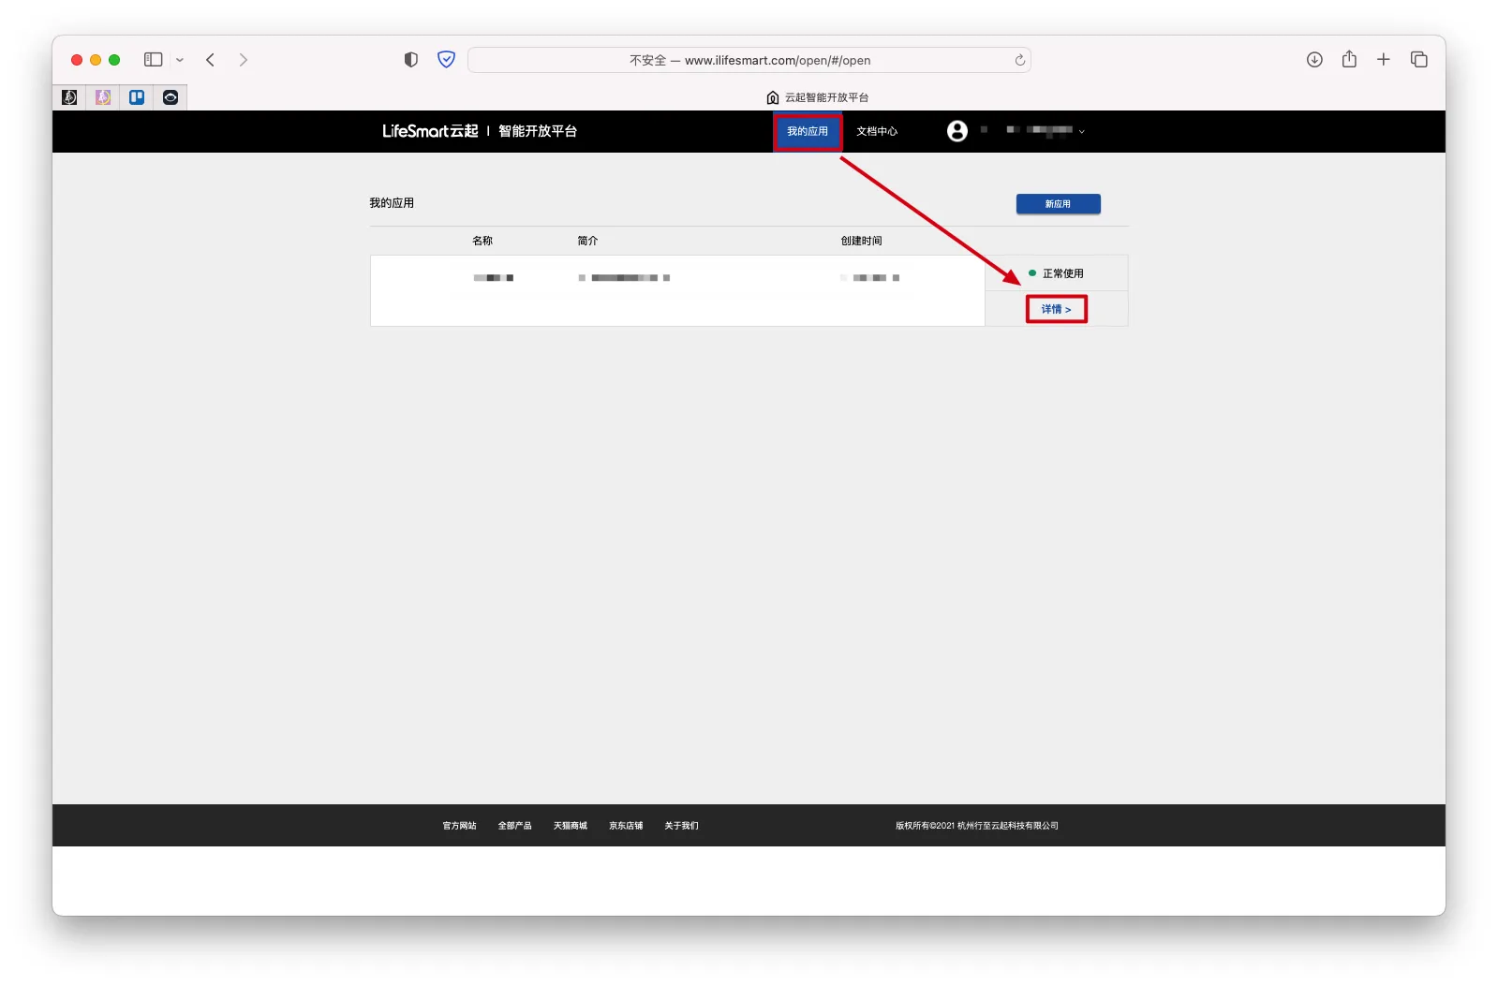Open a new tab with the plus icon
The width and height of the screenshot is (1498, 985).
coord(1383,60)
